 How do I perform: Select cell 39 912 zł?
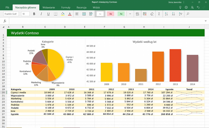click(164, 108)
